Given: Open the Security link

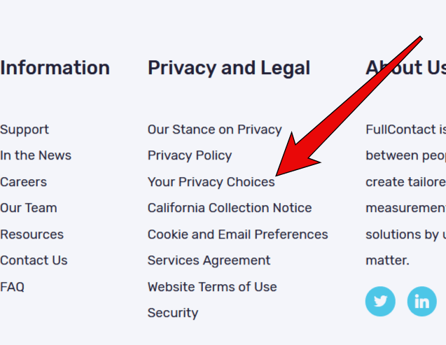Looking at the screenshot, I should click(x=173, y=314).
